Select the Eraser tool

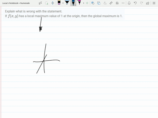(x=59, y=2)
